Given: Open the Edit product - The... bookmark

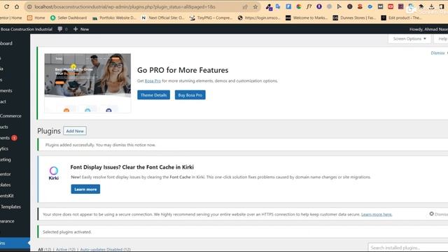Looking at the screenshot, I should coord(401,17).
